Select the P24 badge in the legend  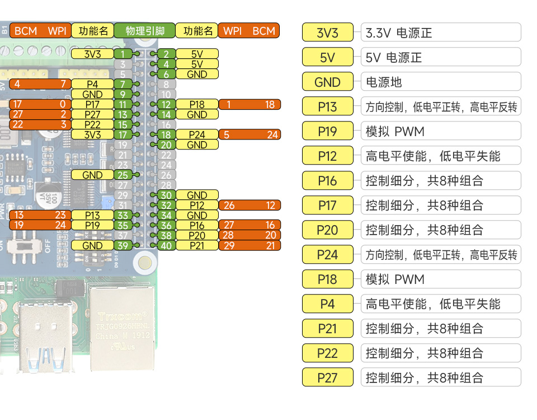click(x=327, y=254)
